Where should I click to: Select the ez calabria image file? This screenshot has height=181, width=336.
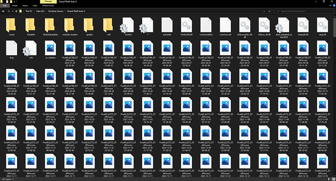pyautogui.click(x=50, y=49)
